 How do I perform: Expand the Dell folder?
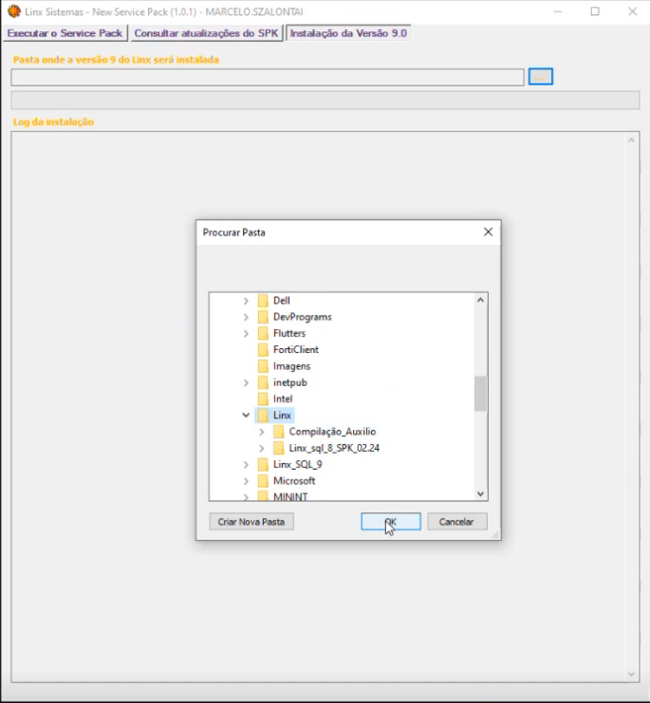coord(246,301)
